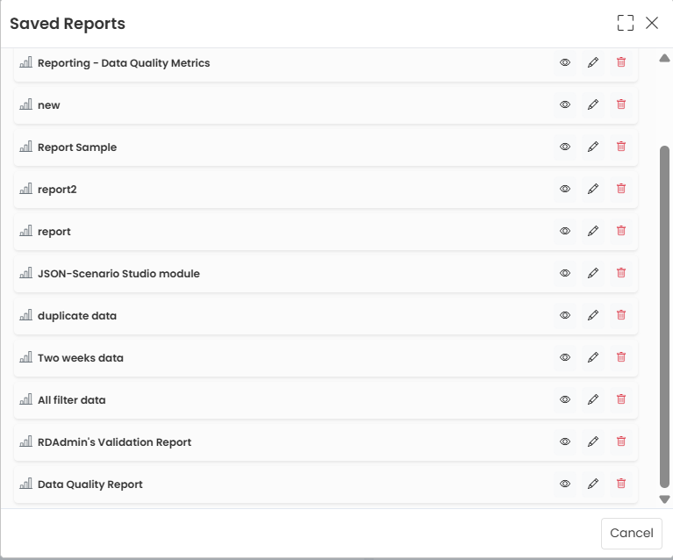The height and width of the screenshot is (560, 673).
Task: Close the Saved Reports dialog
Action: (x=652, y=23)
